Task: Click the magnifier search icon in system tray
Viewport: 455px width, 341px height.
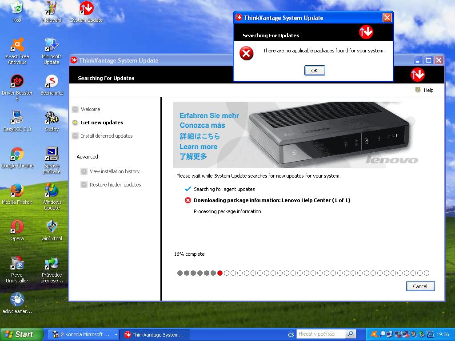Action: (383, 334)
